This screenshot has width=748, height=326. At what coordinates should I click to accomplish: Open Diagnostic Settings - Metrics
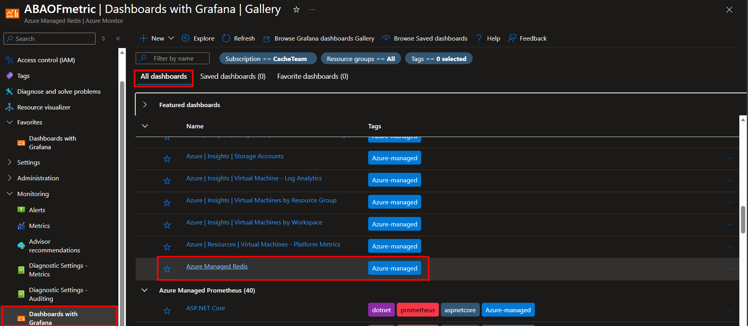(59, 270)
